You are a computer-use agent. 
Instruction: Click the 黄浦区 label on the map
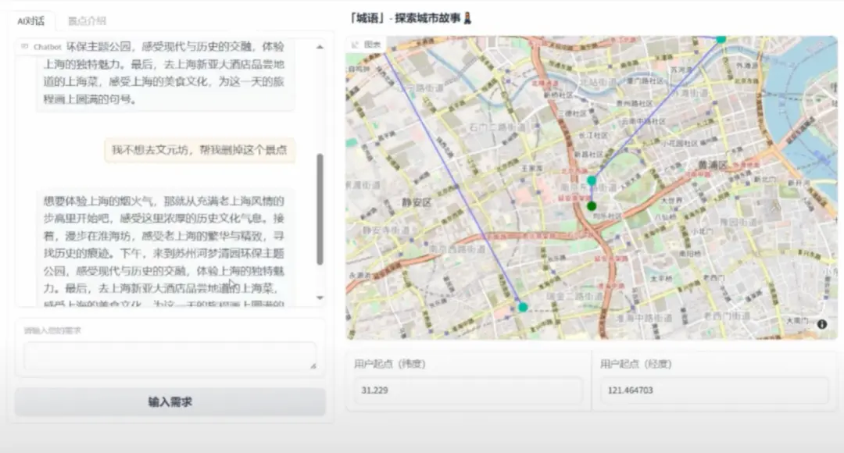tap(712, 165)
